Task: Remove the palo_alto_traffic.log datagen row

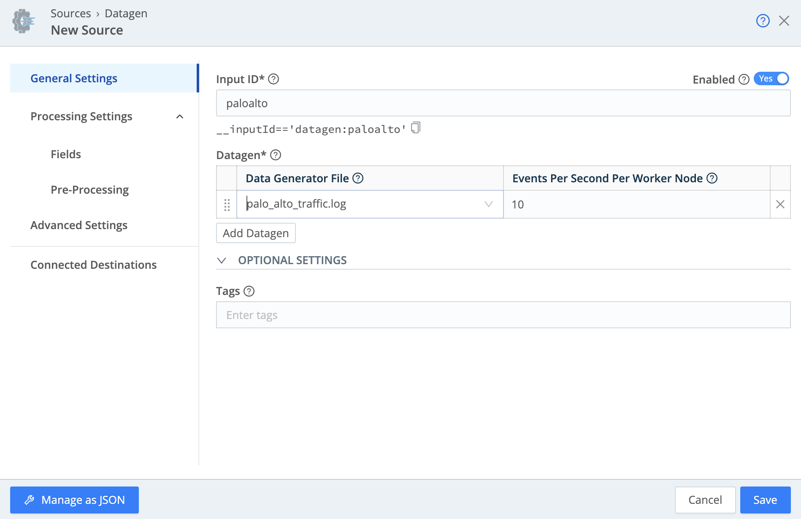Action: pos(780,205)
